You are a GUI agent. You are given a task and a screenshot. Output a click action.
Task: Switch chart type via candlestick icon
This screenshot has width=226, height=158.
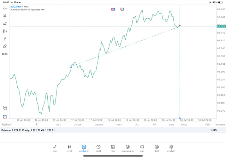click(x=5, y=16)
